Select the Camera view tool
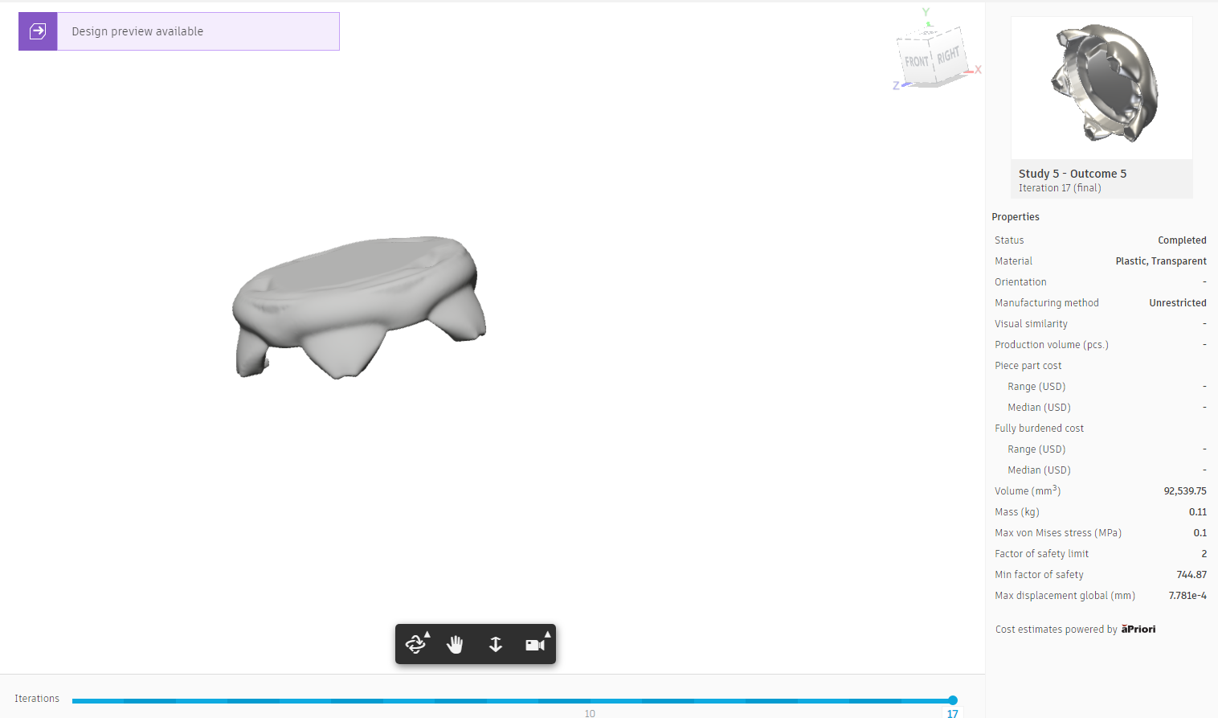Viewport: 1218px width, 718px height. [x=533, y=646]
